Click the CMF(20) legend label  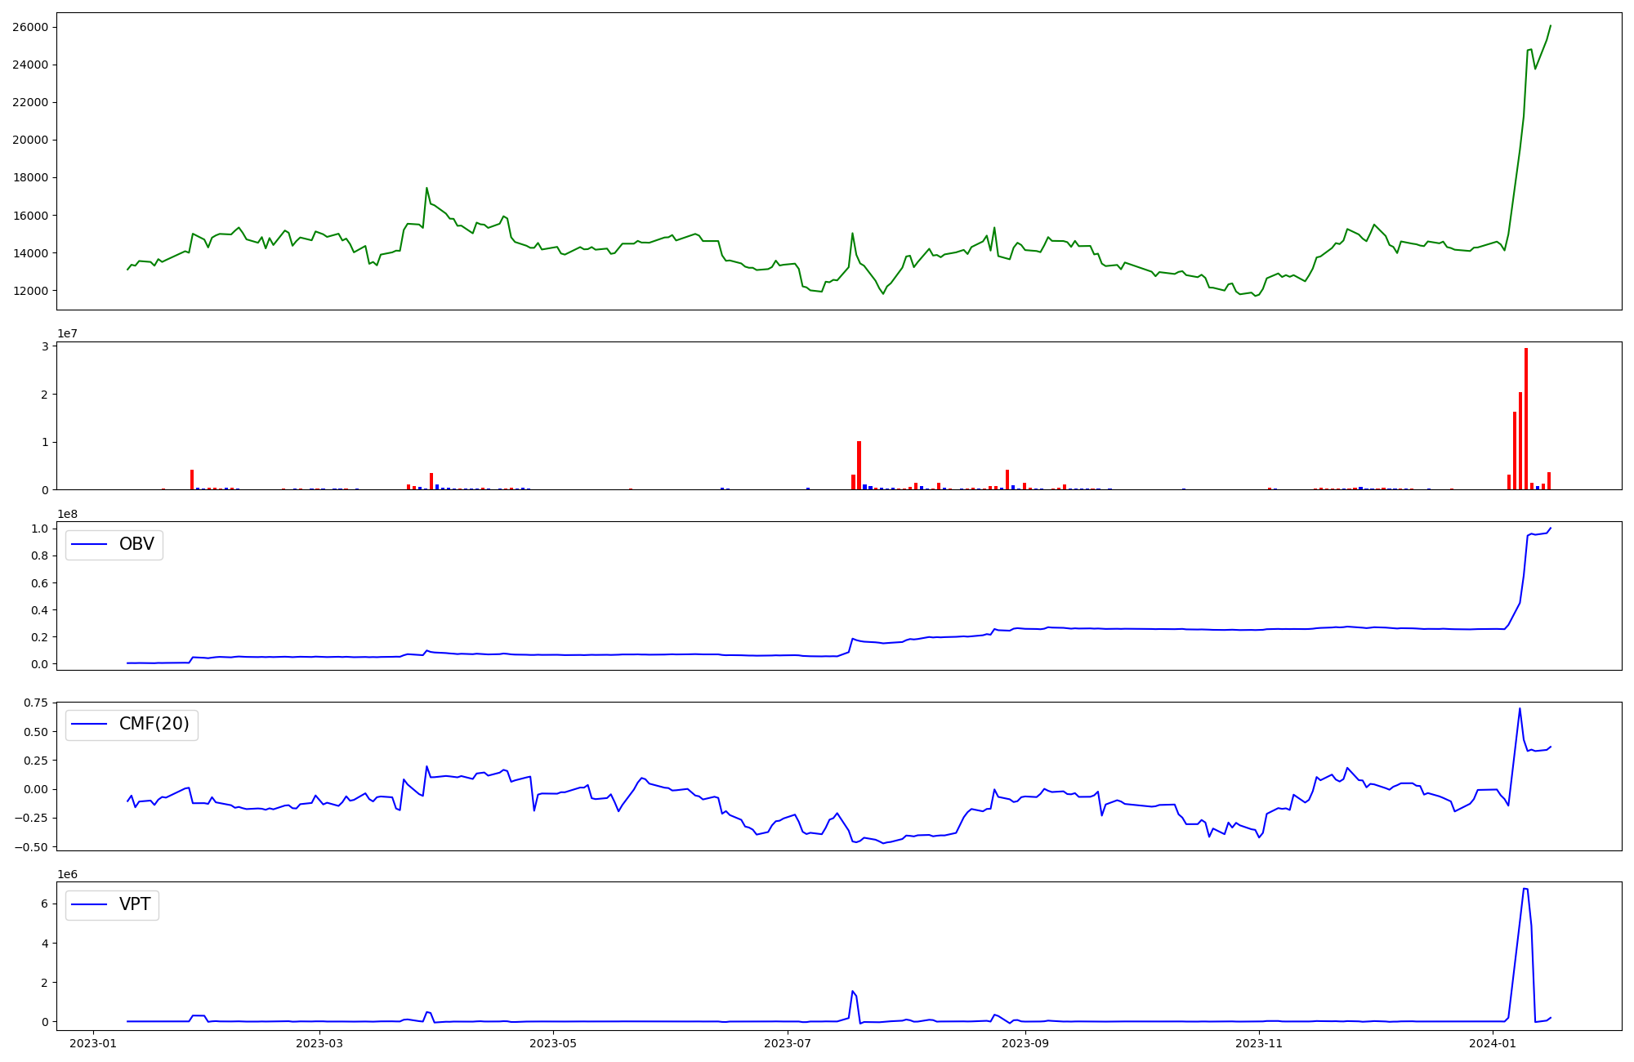coord(154,725)
